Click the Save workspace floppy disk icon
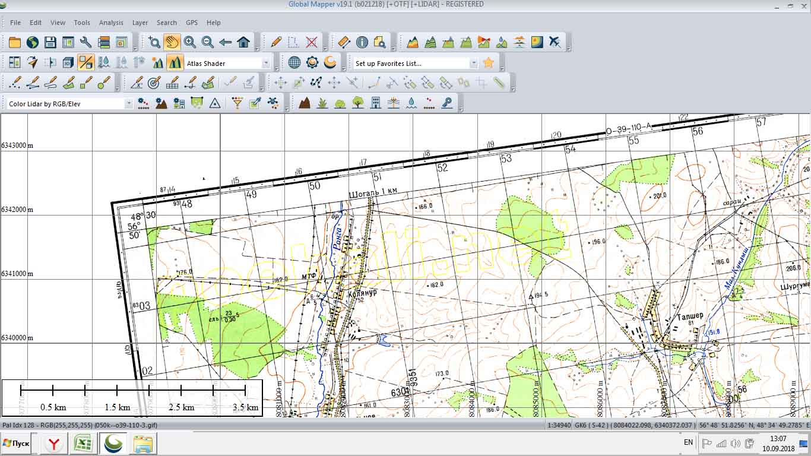 coord(50,42)
